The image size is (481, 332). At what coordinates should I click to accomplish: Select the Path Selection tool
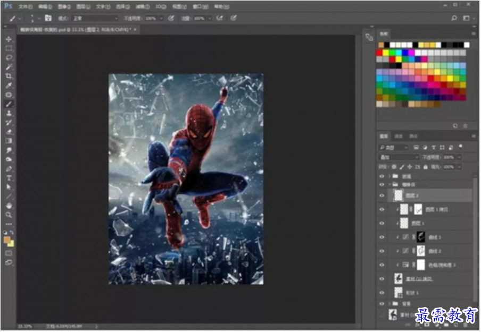pos(9,187)
